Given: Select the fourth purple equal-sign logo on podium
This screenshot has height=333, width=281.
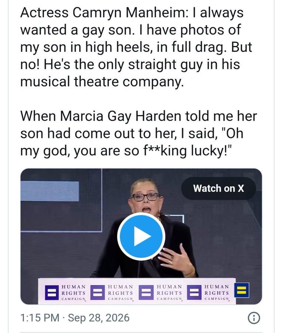Looking at the screenshot, I should (x=194, y=292).
